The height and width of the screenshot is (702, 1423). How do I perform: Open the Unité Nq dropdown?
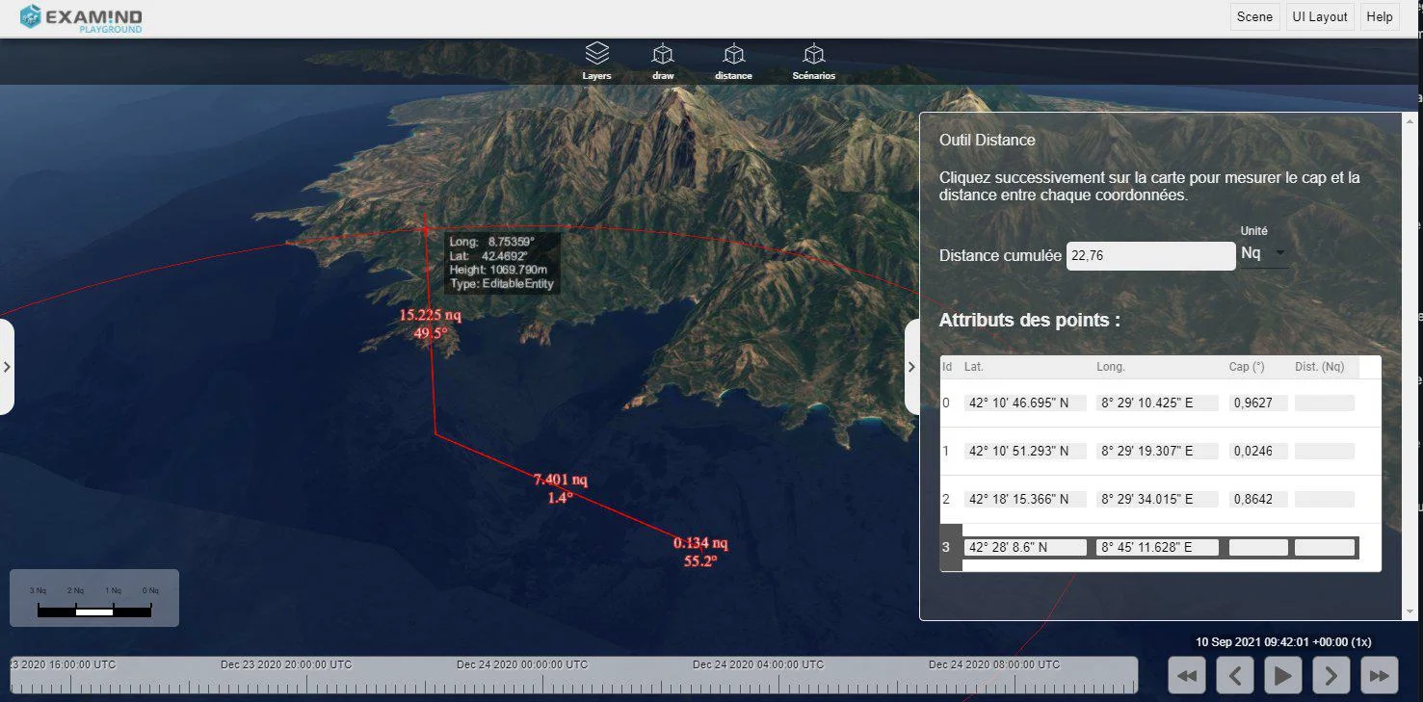[x=1263, y=253]
